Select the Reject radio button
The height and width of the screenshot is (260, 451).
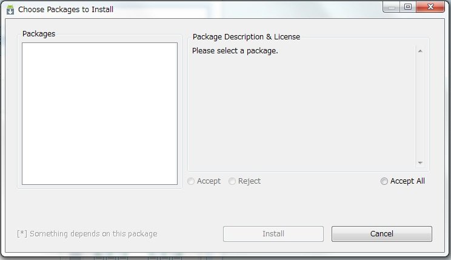pos(232,181)
